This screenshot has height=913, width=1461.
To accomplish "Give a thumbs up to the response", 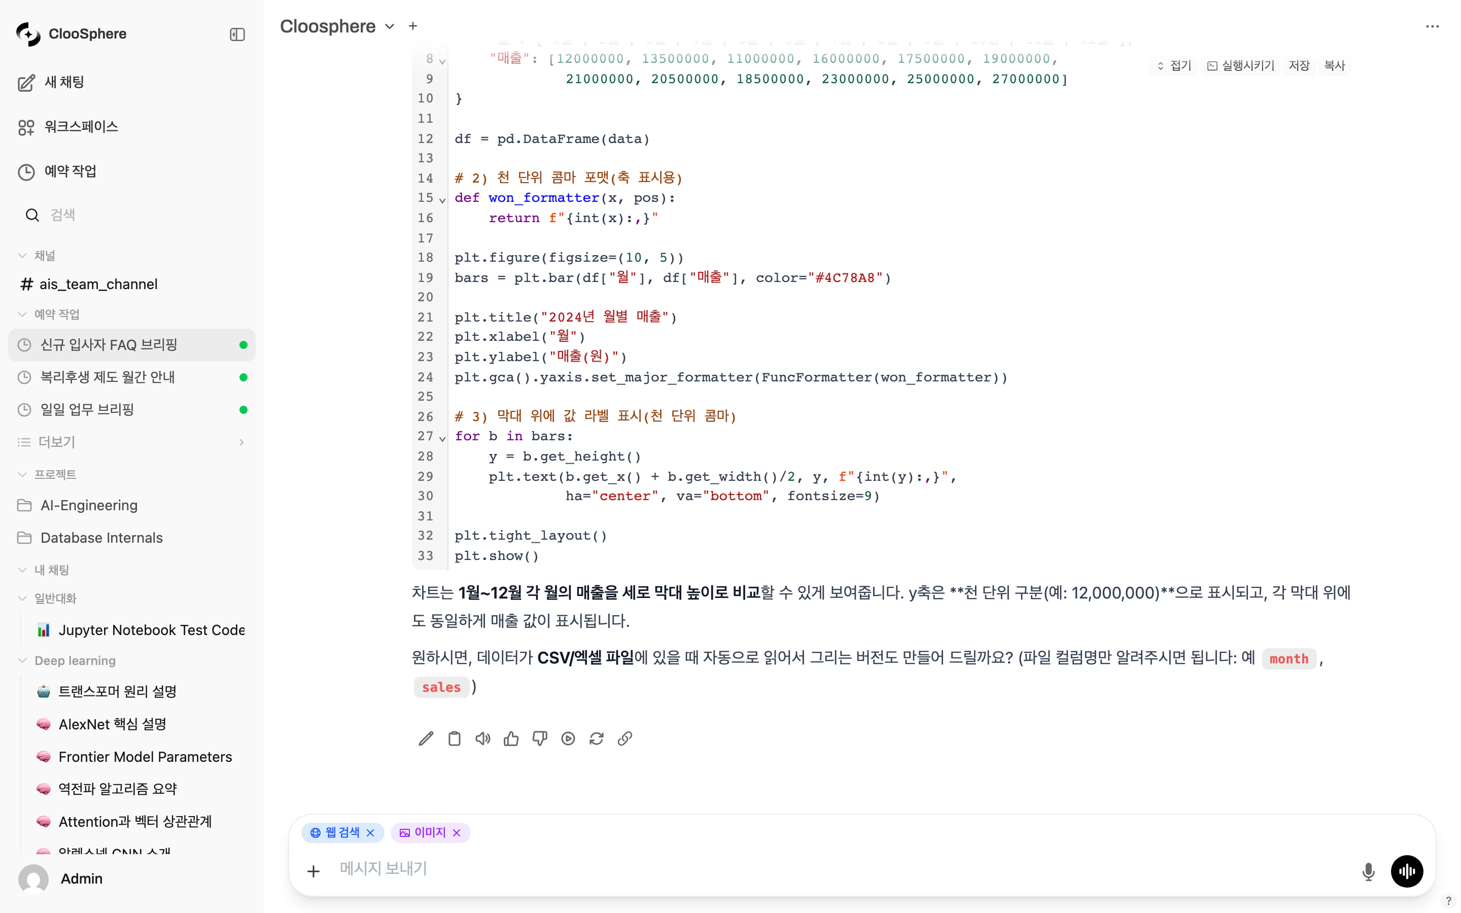I will (x=511, y=738).
